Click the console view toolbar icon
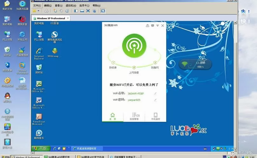 coord(103,11)
